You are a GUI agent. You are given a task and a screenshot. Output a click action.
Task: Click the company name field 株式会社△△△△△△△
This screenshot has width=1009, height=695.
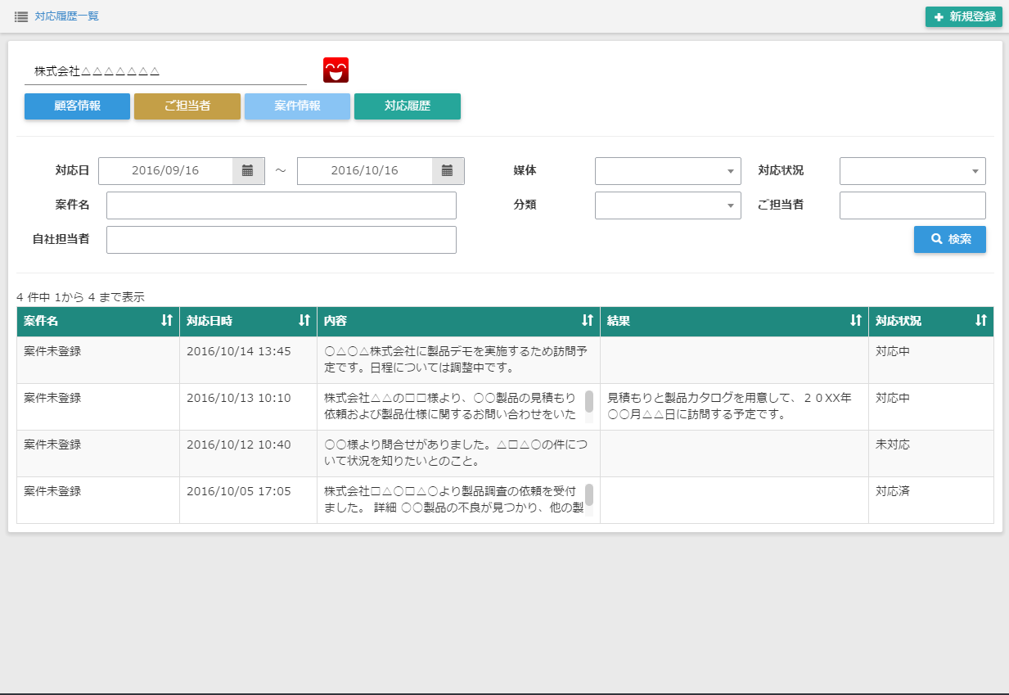click(x=165, y=71)
